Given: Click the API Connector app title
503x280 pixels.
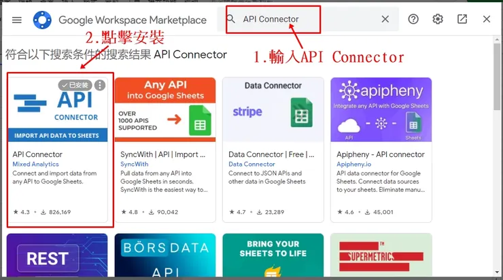Looking at the screenshot, I should [x=37, y=154].
